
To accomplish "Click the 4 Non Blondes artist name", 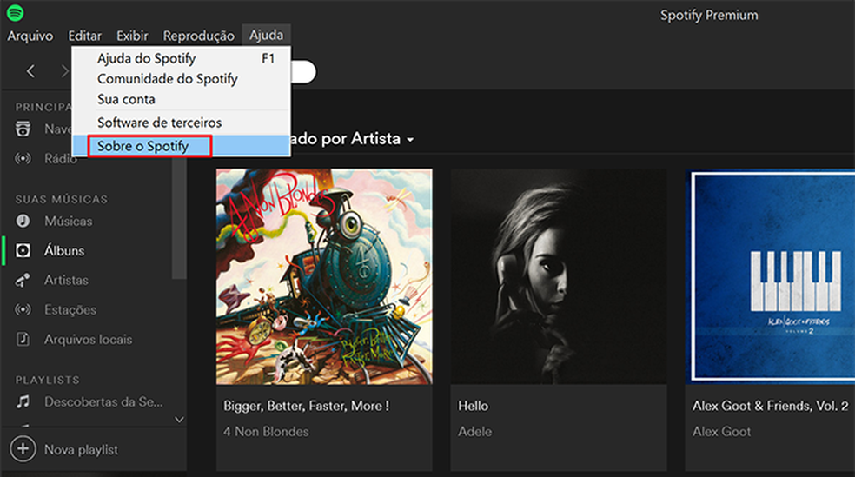I will coord(266,432).
